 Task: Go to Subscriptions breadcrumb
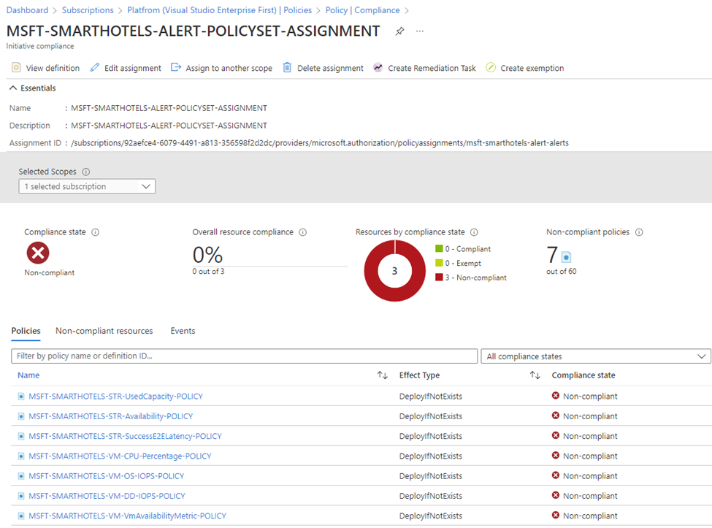tap(88, 10)
